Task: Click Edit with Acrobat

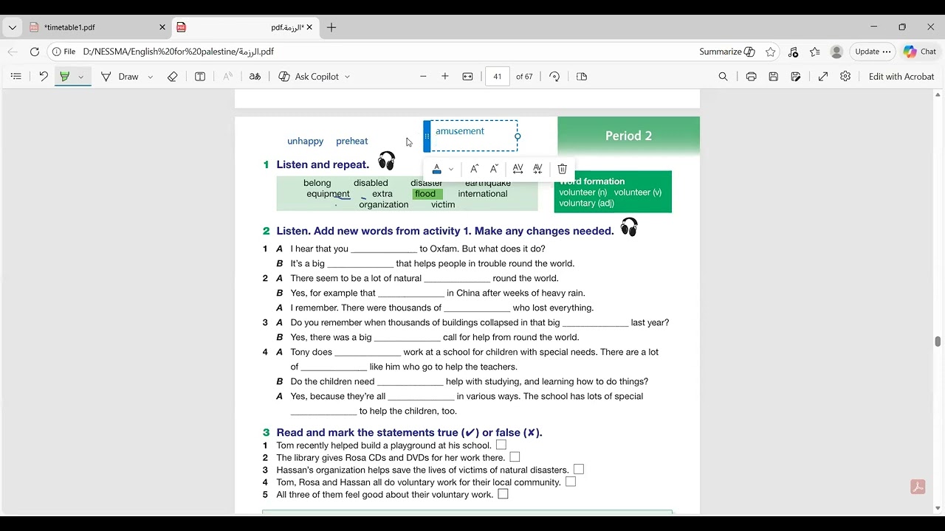Action: [x=901, y=77]
